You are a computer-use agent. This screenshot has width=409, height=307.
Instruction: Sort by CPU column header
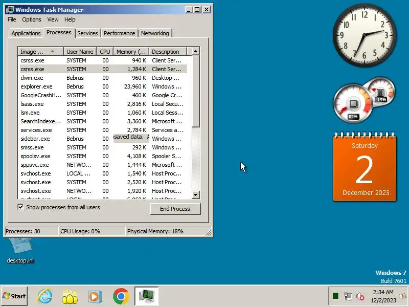[x=105, y=52]
